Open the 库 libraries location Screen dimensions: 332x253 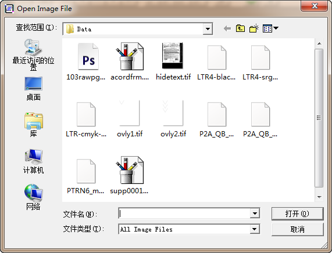(x=33, y=125)
